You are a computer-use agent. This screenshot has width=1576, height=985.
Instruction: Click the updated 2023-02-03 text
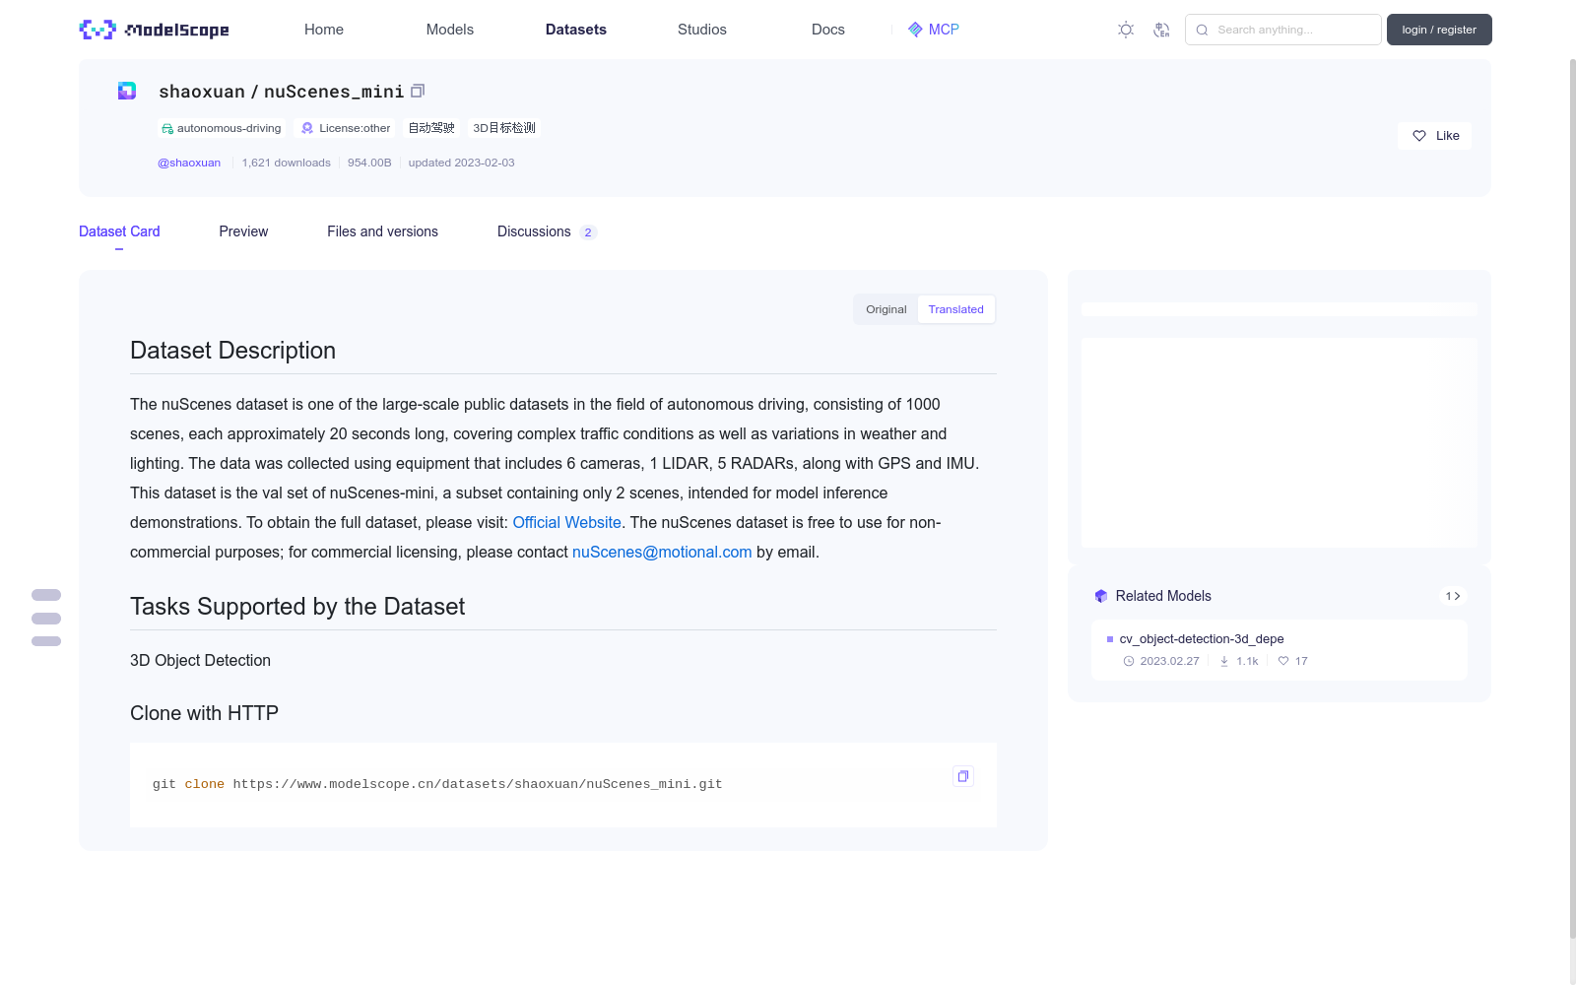461,163
